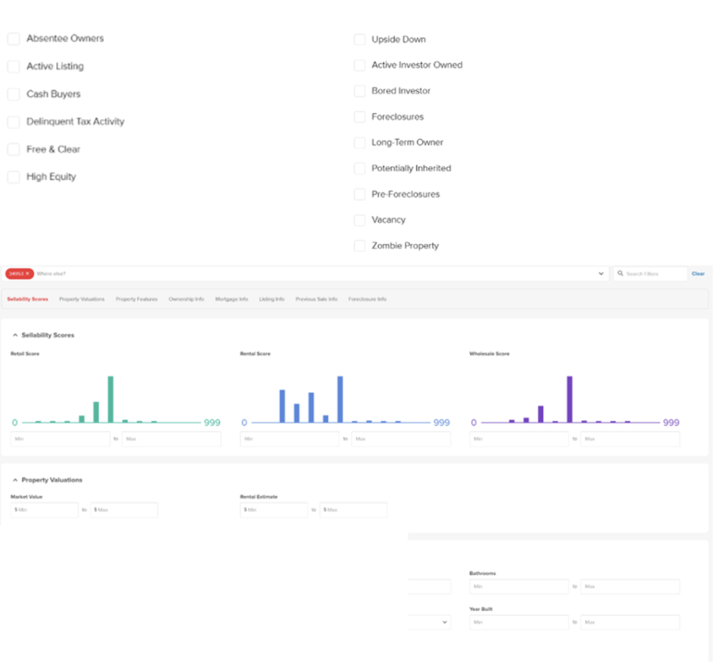Viewport: 725px width, 671px height.
Task: Click the Clear button to reset filters
Action: 698,273
